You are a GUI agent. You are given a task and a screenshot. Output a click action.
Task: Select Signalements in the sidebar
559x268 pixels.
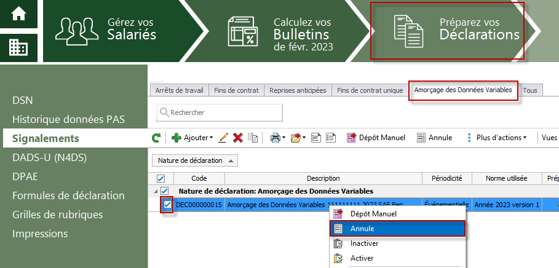tap(74, 138)
